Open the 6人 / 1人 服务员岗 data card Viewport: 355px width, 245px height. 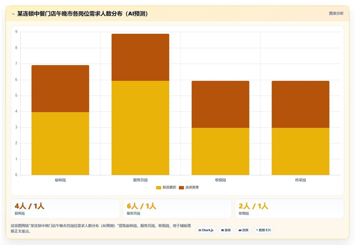177,209
